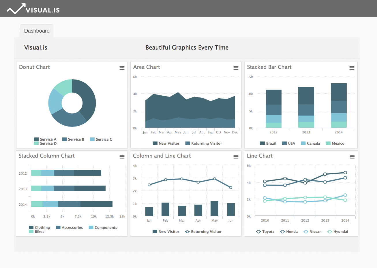This screenshot has height=268, width=377.
Task: Click the 2014 horizontal bar light blue segment
Action: [x=50, y=204]
